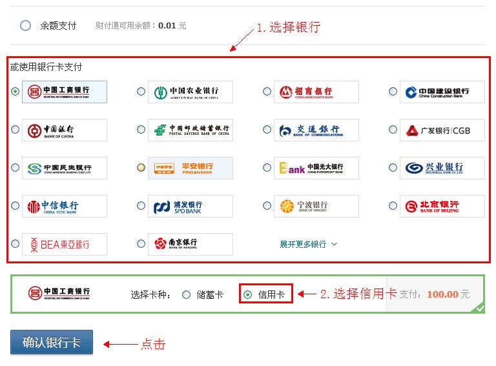The width and height of the screenshot is (496, 366).
Task: Select radio button for 招商银行
Action: tap(267, 92)
